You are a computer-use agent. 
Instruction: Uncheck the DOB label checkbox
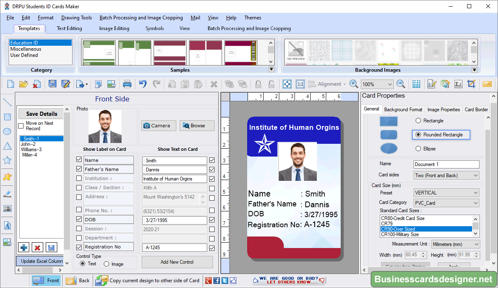coord(79,219)
